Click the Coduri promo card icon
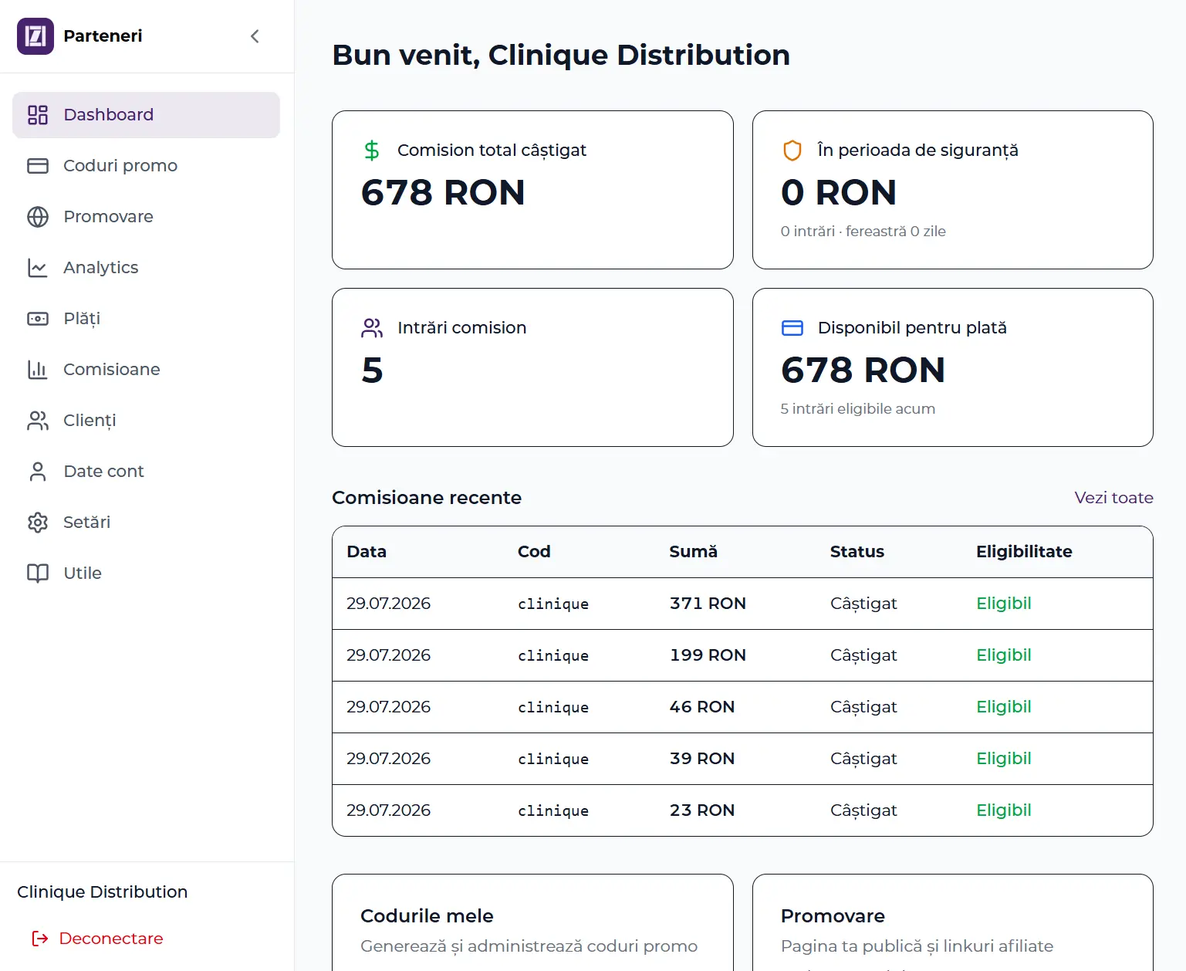Viewport: 1186px width, 971px height. pos(38,166)
